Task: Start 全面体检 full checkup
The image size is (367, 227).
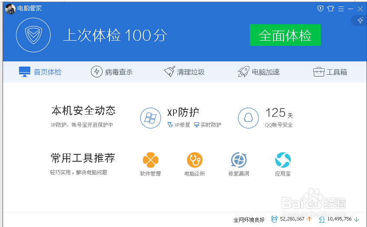Action: tap(285, 35)
